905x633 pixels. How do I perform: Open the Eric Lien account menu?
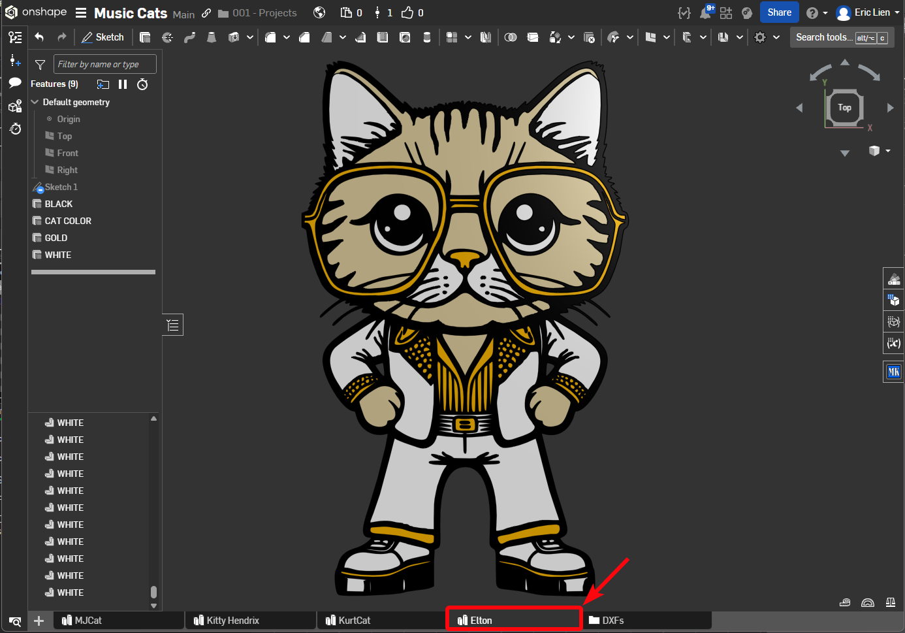coord(868,12)
